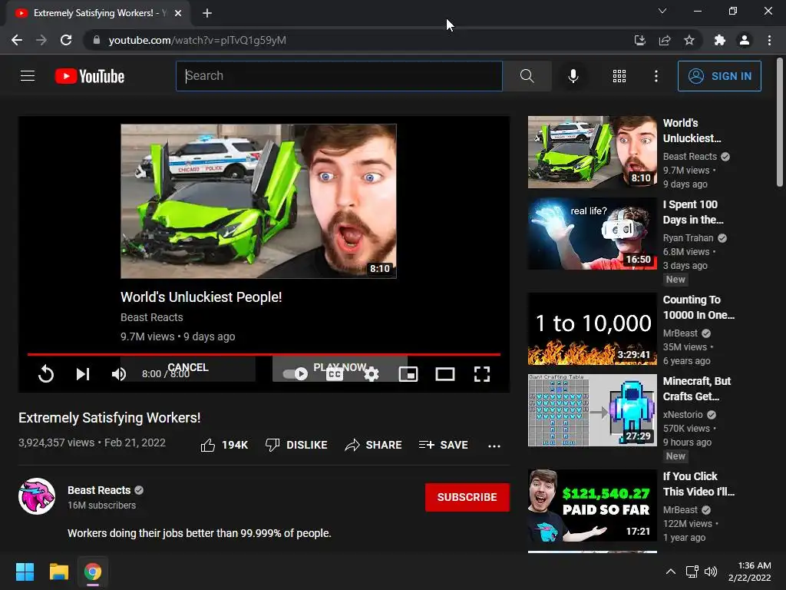This screenshot has height=590, width=786.
Task: Open taskbar volume control
Action: tap(711, 572)
